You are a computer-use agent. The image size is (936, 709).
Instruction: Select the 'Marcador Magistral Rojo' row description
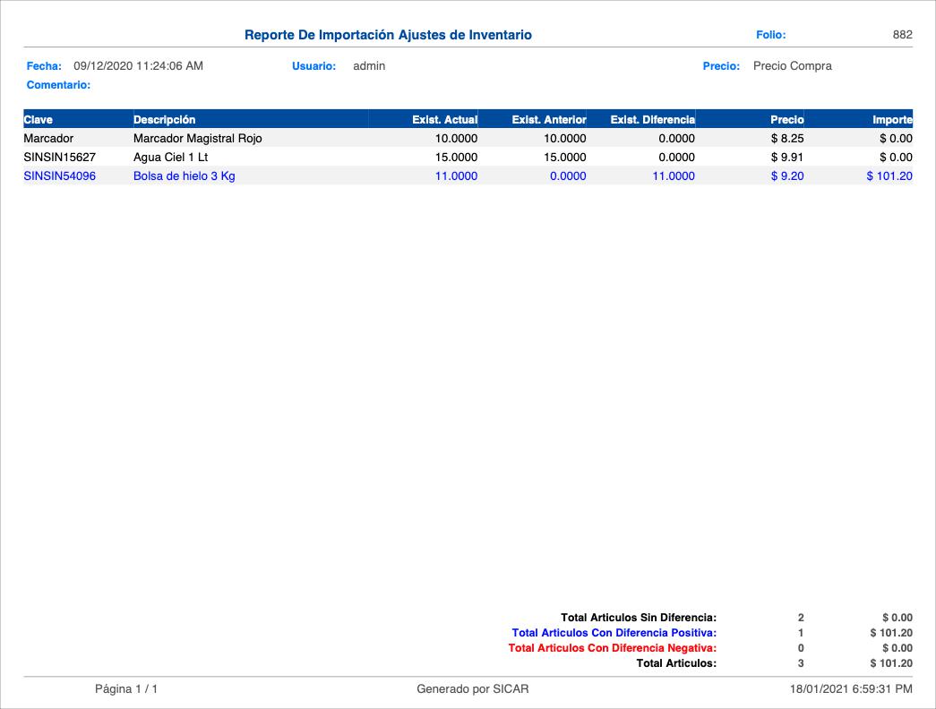click(x=197, y=139)
